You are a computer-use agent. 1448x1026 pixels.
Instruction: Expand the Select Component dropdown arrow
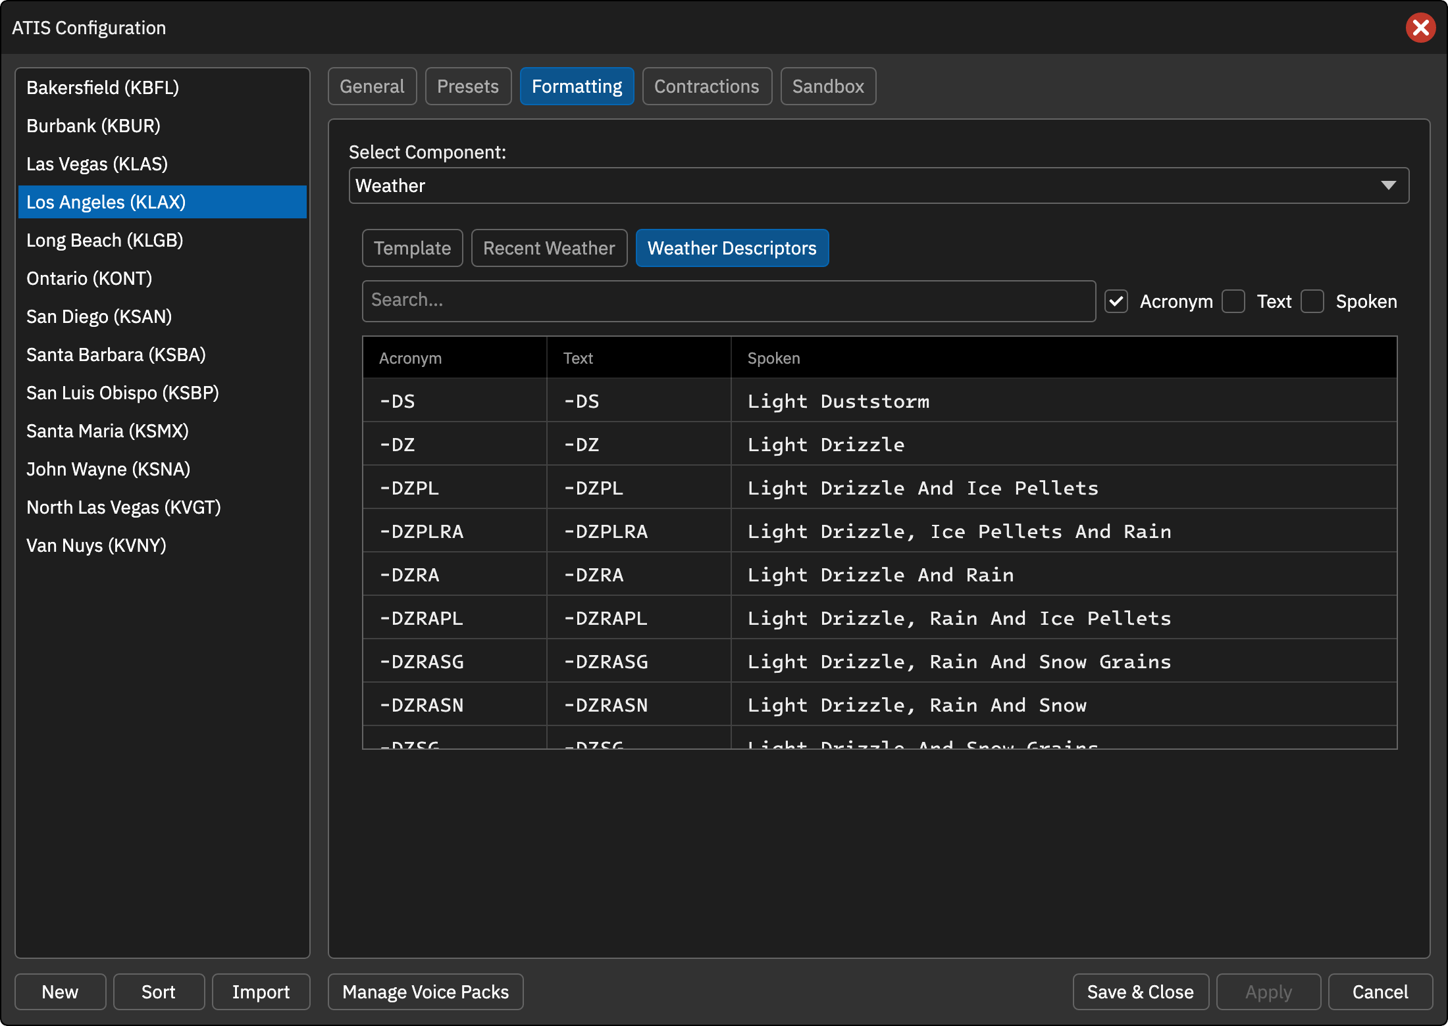click(1388, 185)
